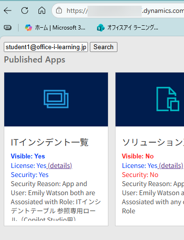184x240 pixels.
Task: Focus the student1@office-i-learning.jp email field
Action: (46, 47)
